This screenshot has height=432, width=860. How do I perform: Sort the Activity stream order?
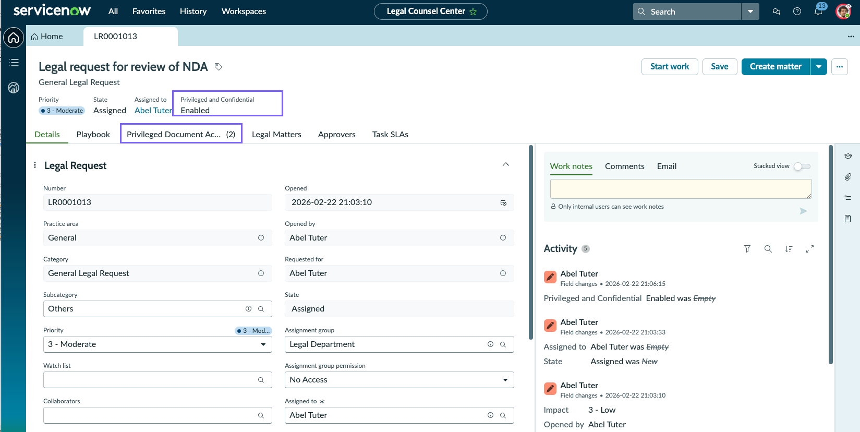point(789,249)
